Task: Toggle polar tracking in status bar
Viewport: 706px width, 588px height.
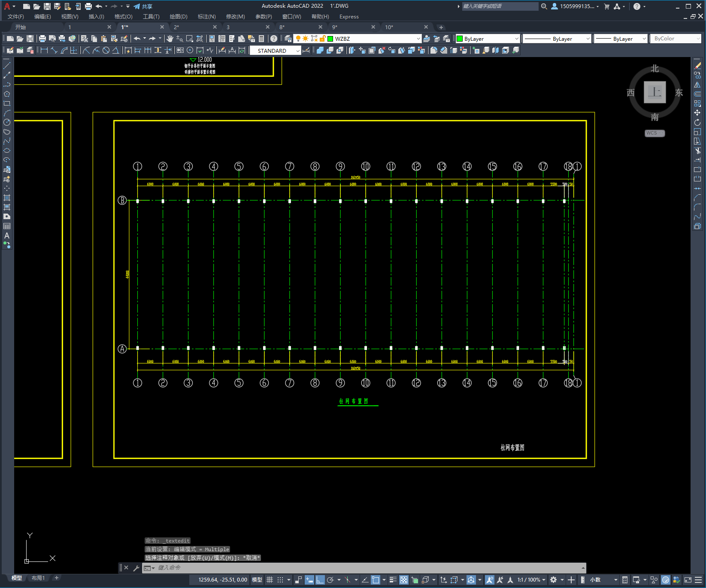Action: 330,580
